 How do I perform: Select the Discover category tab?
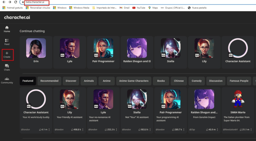71,81
